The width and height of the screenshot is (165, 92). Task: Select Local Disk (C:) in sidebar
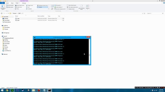click(7, 51)
